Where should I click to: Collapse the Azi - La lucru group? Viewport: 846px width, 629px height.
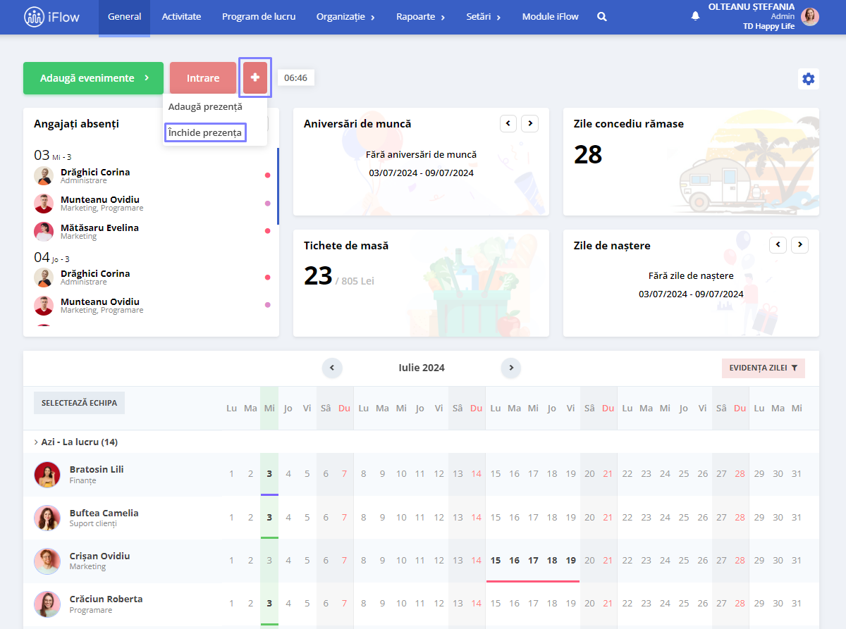[75, 442]
